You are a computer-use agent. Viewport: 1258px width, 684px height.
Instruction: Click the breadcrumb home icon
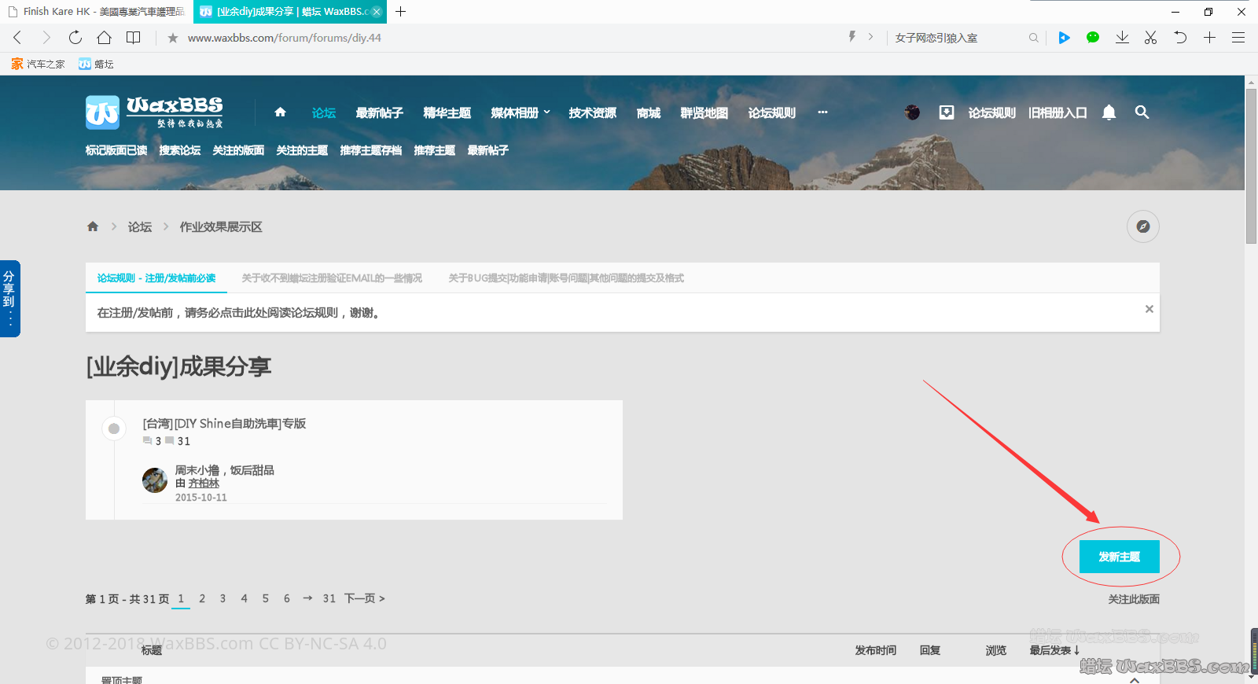tap(93, 226)
